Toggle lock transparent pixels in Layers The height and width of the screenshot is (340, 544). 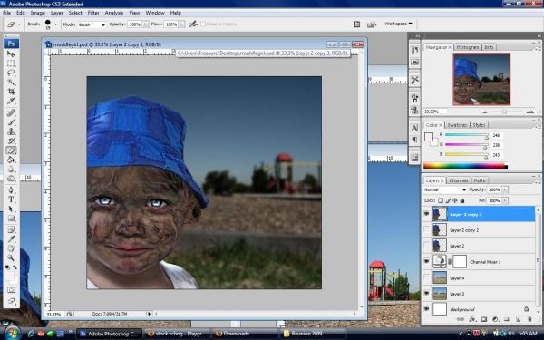[x=441, y=200]
